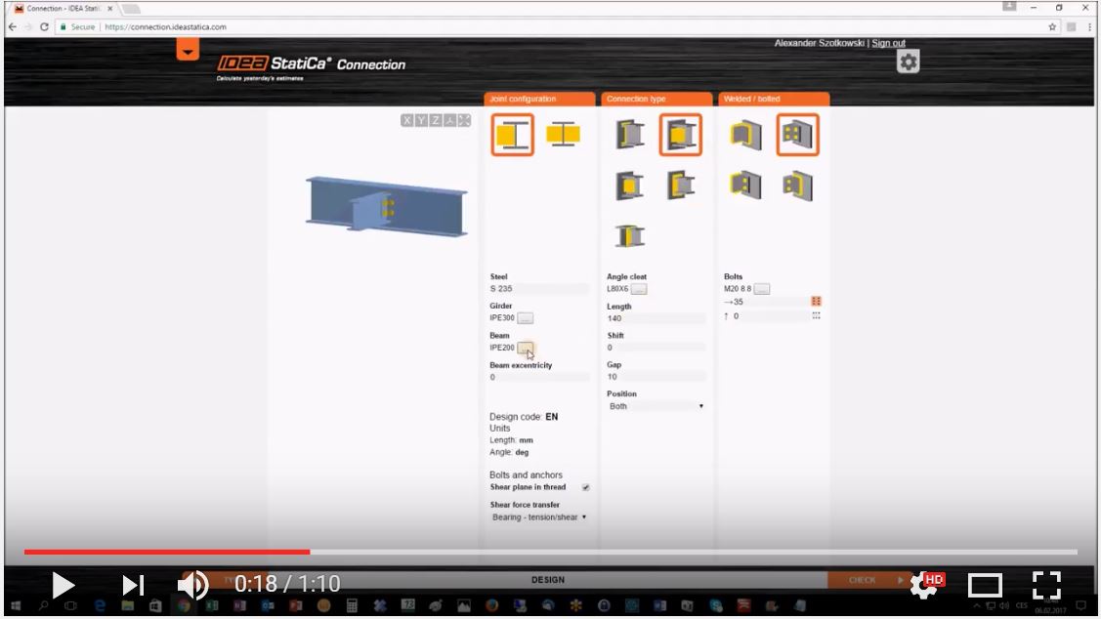Screen dimensions: 1101x619
Task: Set the 3D view to X axis
Action: click(406, 121)
